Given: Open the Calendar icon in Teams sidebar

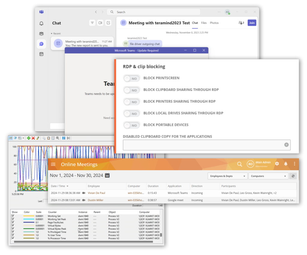Looking at the screenshot, I should tap(41, 54).
